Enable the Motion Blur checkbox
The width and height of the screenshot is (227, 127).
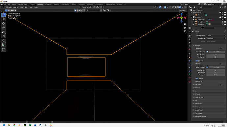(195, 97)
